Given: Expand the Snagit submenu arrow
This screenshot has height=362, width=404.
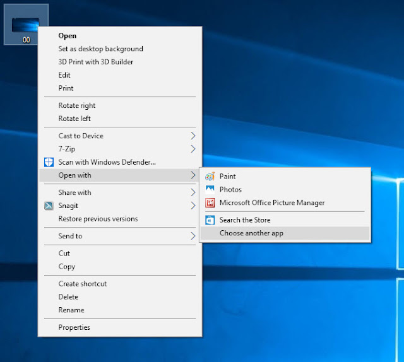Looking at the screenshot, I should click(193, 206).
